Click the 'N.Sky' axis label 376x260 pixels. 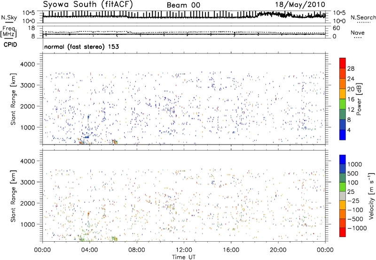9,18
